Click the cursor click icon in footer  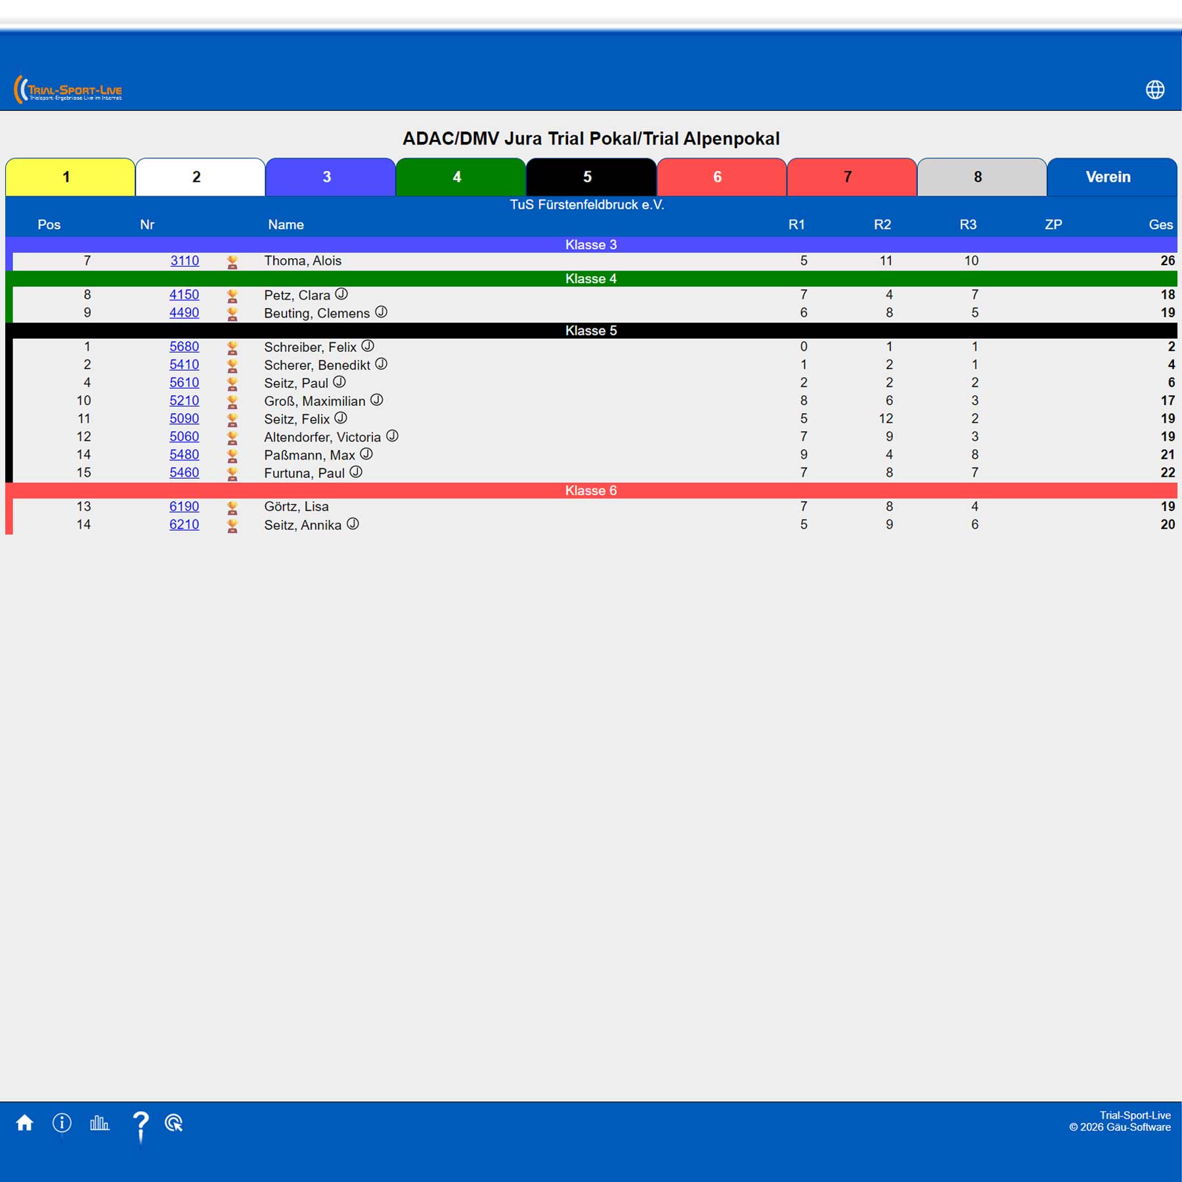tap(174, 1123)
